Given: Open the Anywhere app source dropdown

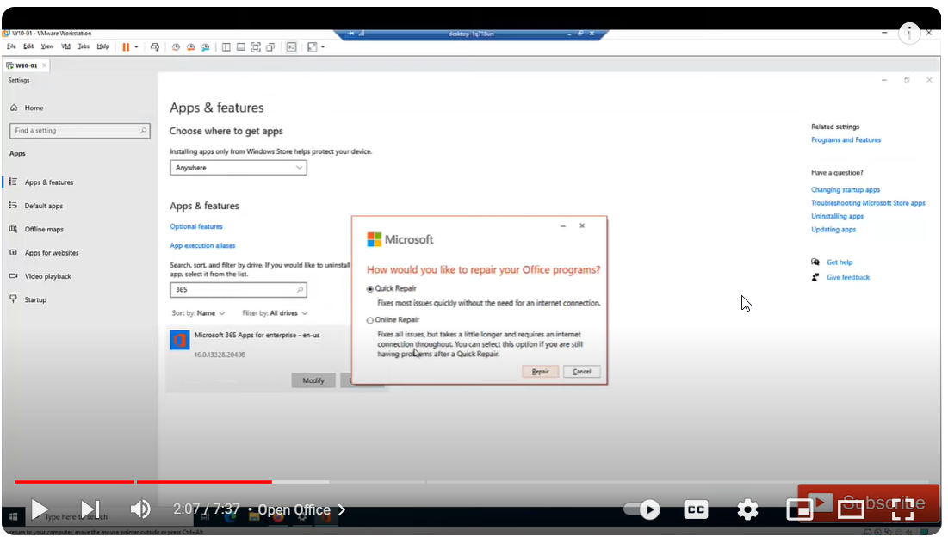Looking at the screenshot, I should coord(239,168).
